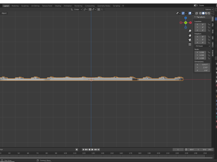
Task: Switch perspective/orthographic with the grid icon
Action: pos(190,45)
